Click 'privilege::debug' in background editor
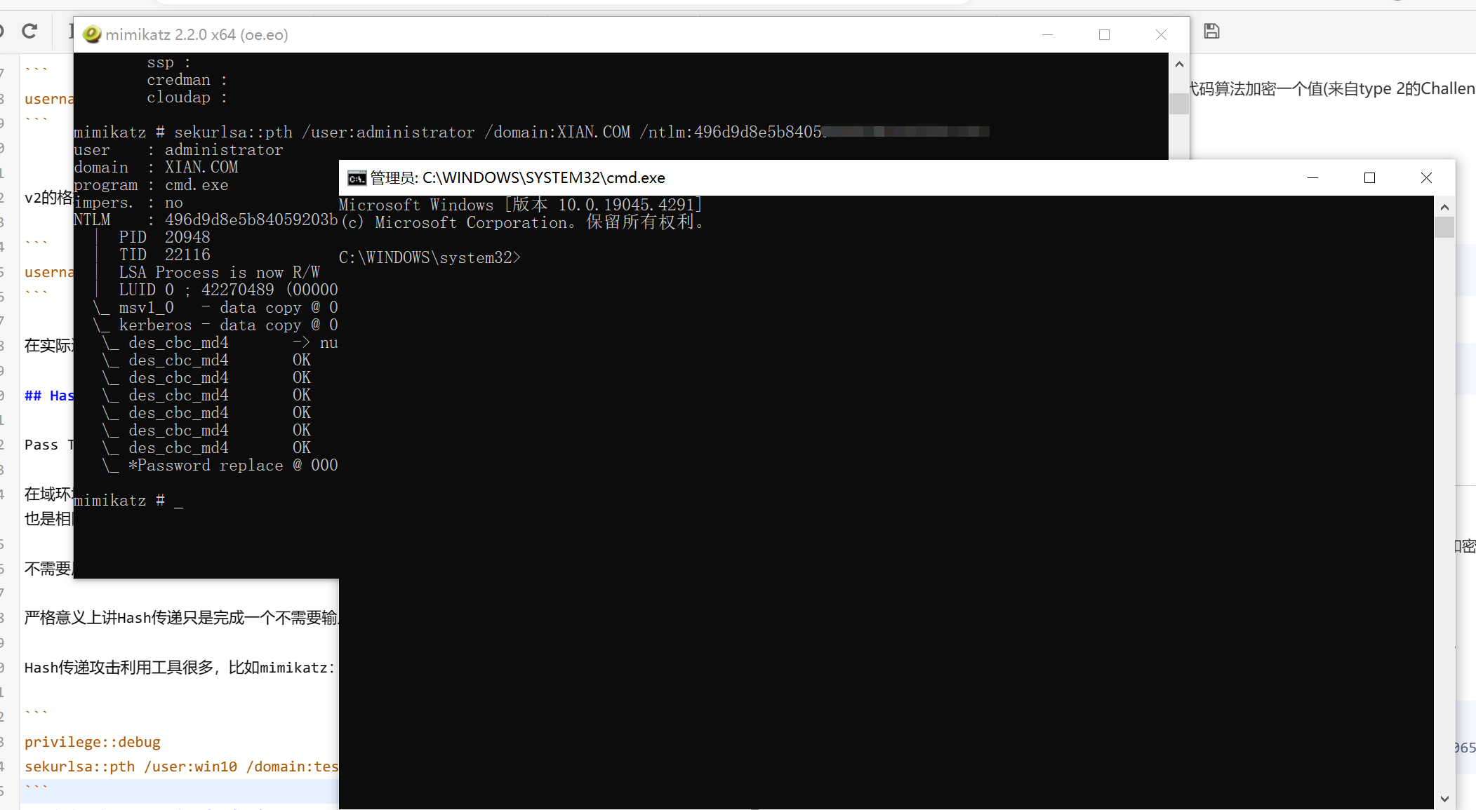The width and height of the screenshot is (1476, 810). pos(93,742)
